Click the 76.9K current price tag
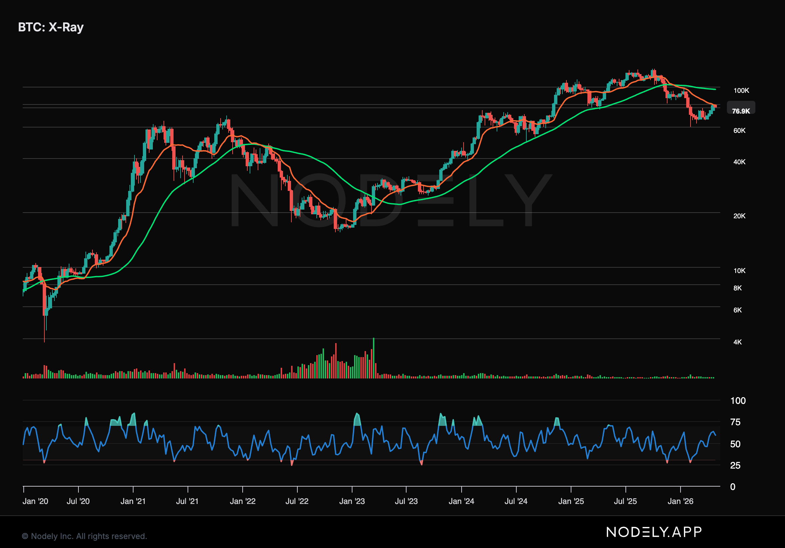Screen dimensions: 785x548 click(x=741, y=111)
